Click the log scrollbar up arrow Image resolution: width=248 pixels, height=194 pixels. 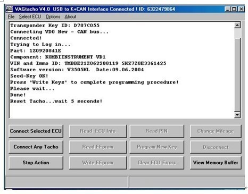point(237,25)
